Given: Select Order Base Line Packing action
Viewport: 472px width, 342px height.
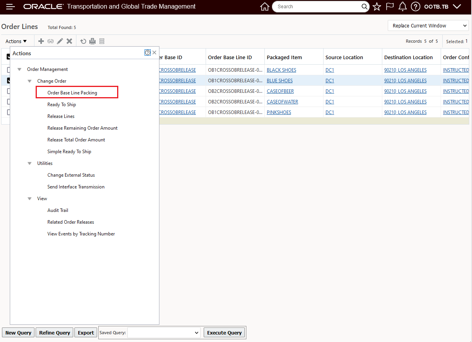Looking at the screenshot, I should (72, 93).
